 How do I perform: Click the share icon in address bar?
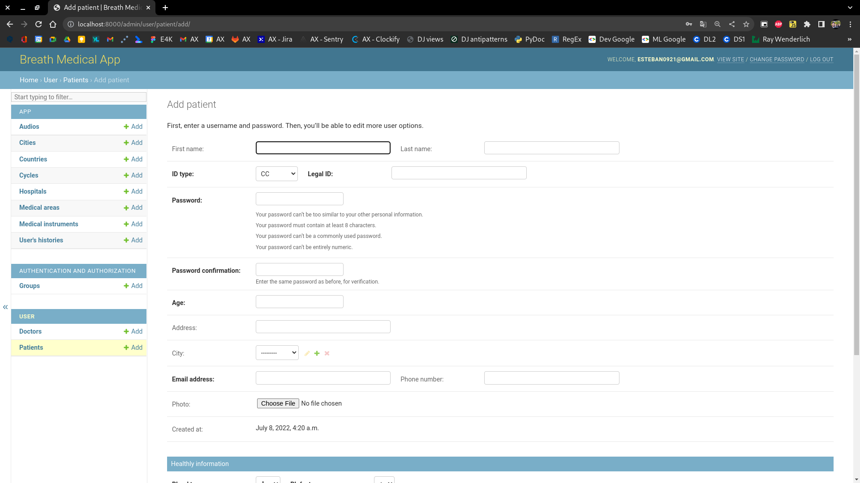pyautogui.click(x=732, y=24)
